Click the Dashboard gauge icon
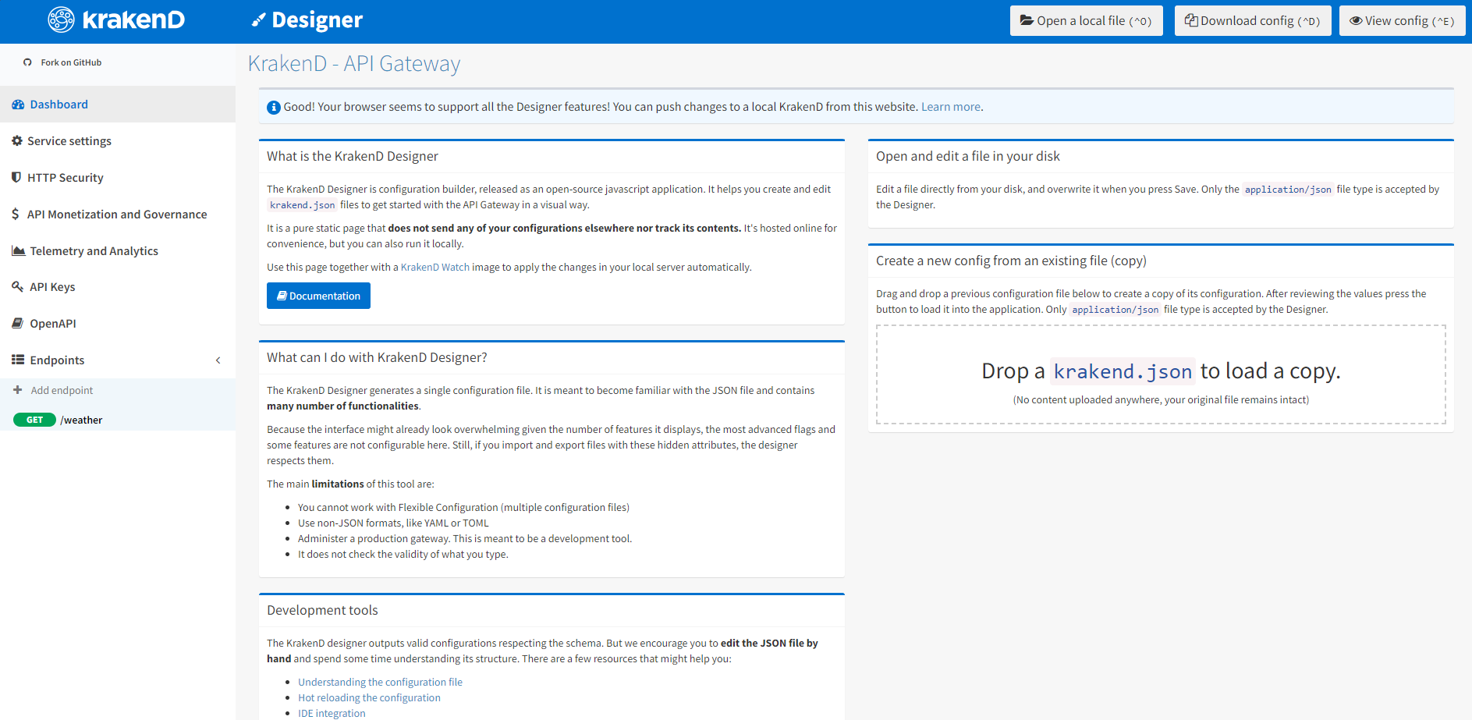1472x720 pixels. coord(18,105)
